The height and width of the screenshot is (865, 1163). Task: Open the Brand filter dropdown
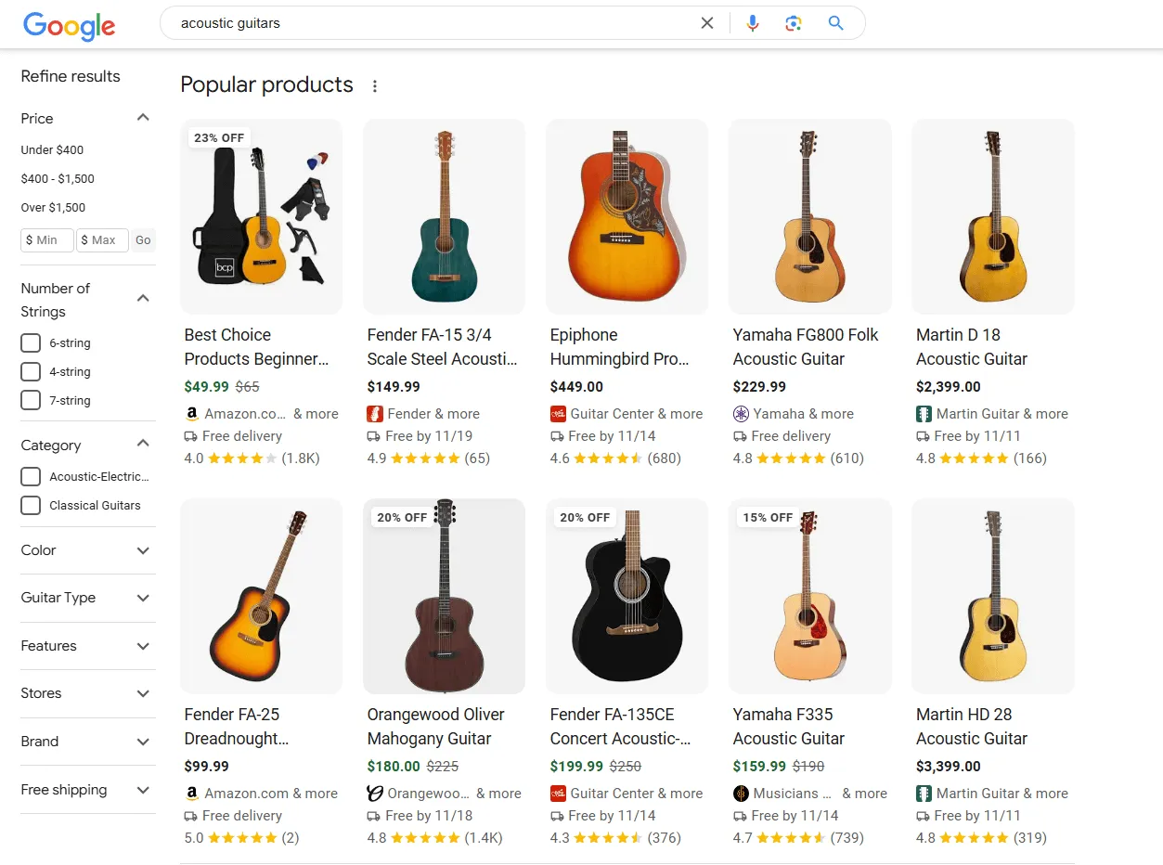(x=143, y=742)
